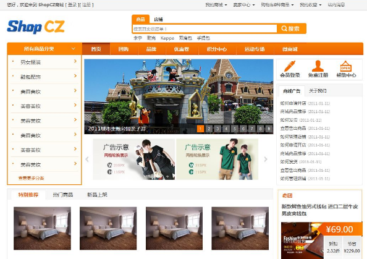367x259 pixels.
Task: Click the 鞋包配饰 category
Action: 31,77
